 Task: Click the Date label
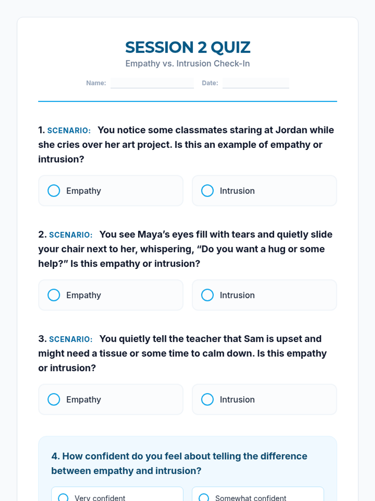[210, 83]
